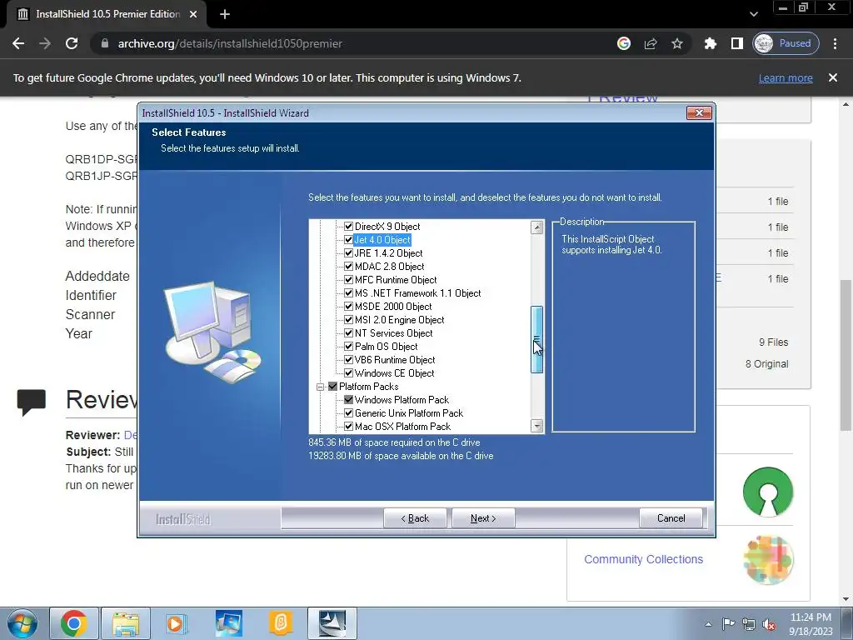Uncheck Generic Unix Platform Pack checkbox
The image size is (853, 640).
tap(349, 413)
